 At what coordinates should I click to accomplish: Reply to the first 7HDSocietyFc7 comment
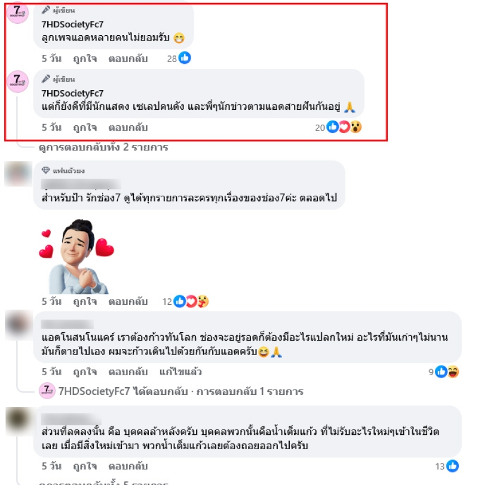128,58
